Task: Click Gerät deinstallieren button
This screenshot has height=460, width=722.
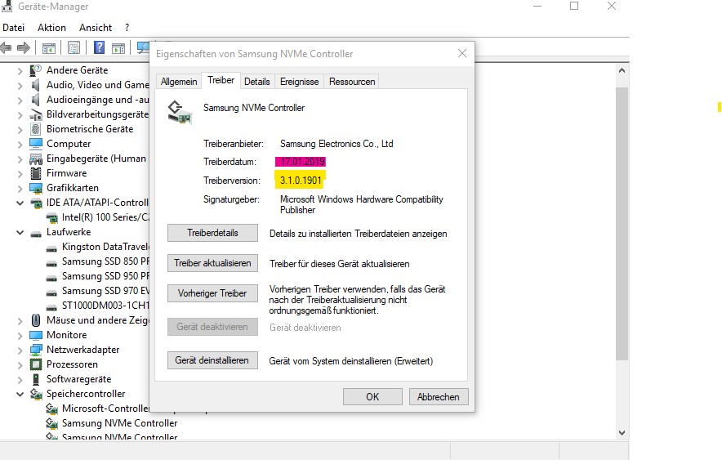Action: coord(212,360)
